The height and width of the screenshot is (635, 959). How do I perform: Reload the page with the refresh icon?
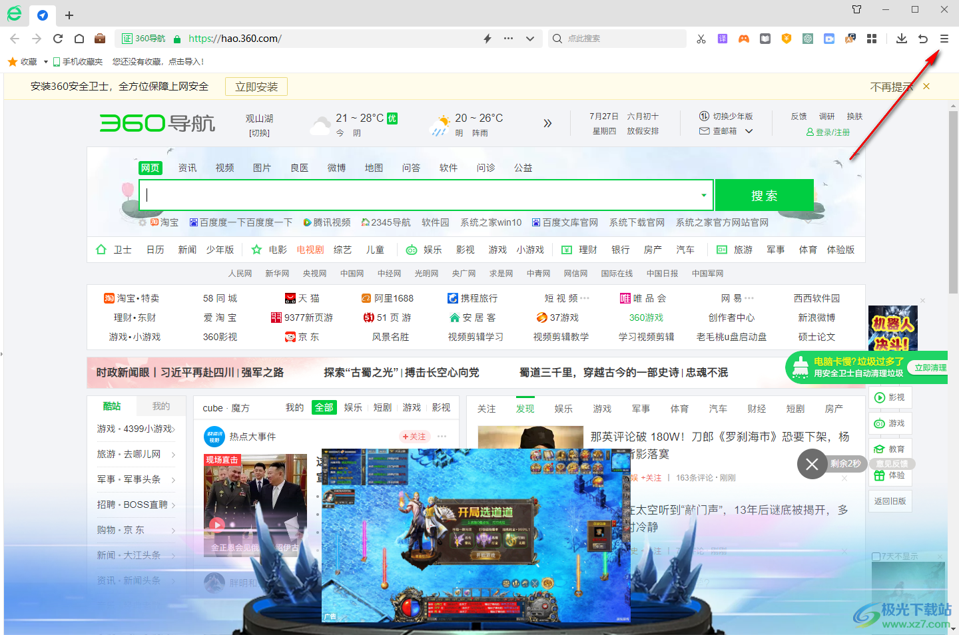58,39
